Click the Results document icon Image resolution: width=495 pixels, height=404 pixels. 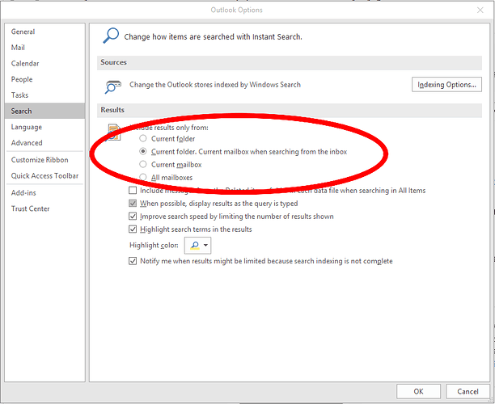tap(113, 133)
